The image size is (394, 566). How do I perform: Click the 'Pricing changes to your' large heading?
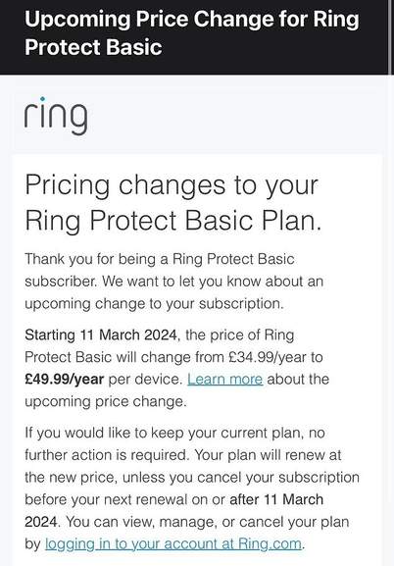172,184
